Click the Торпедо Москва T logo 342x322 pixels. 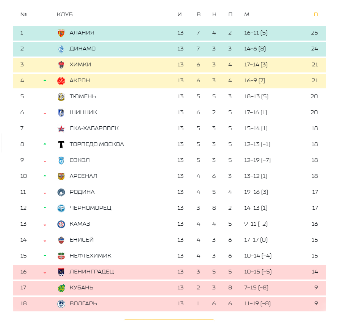(61, 145)
